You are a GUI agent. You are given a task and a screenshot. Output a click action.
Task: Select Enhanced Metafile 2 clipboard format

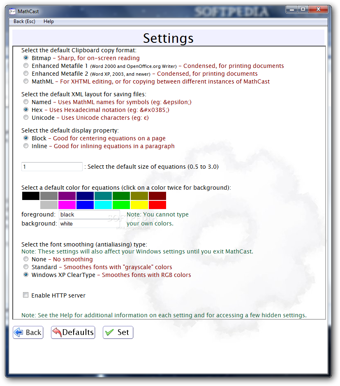(x=26, y=74)
